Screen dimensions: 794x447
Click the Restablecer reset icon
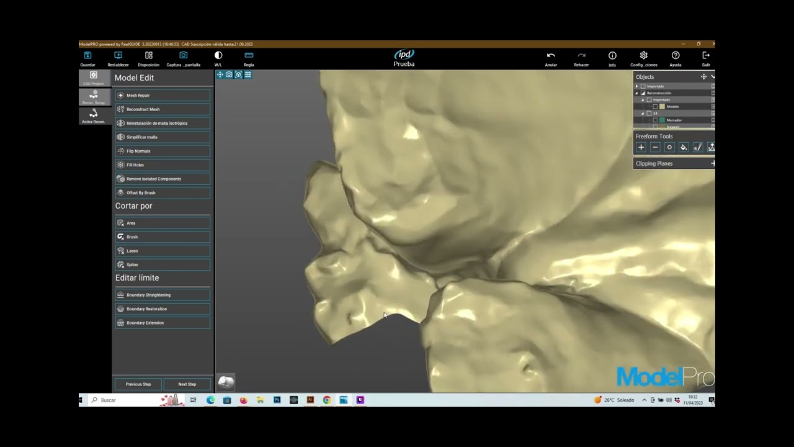coord(118,55)
